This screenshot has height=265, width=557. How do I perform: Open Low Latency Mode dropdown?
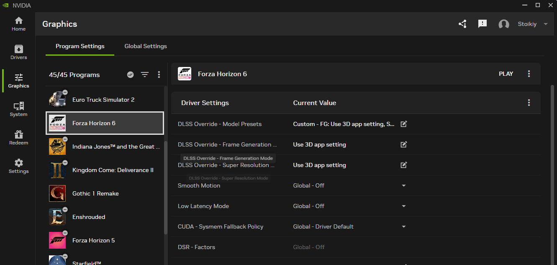pyautogui.click(x=404, y=206)
